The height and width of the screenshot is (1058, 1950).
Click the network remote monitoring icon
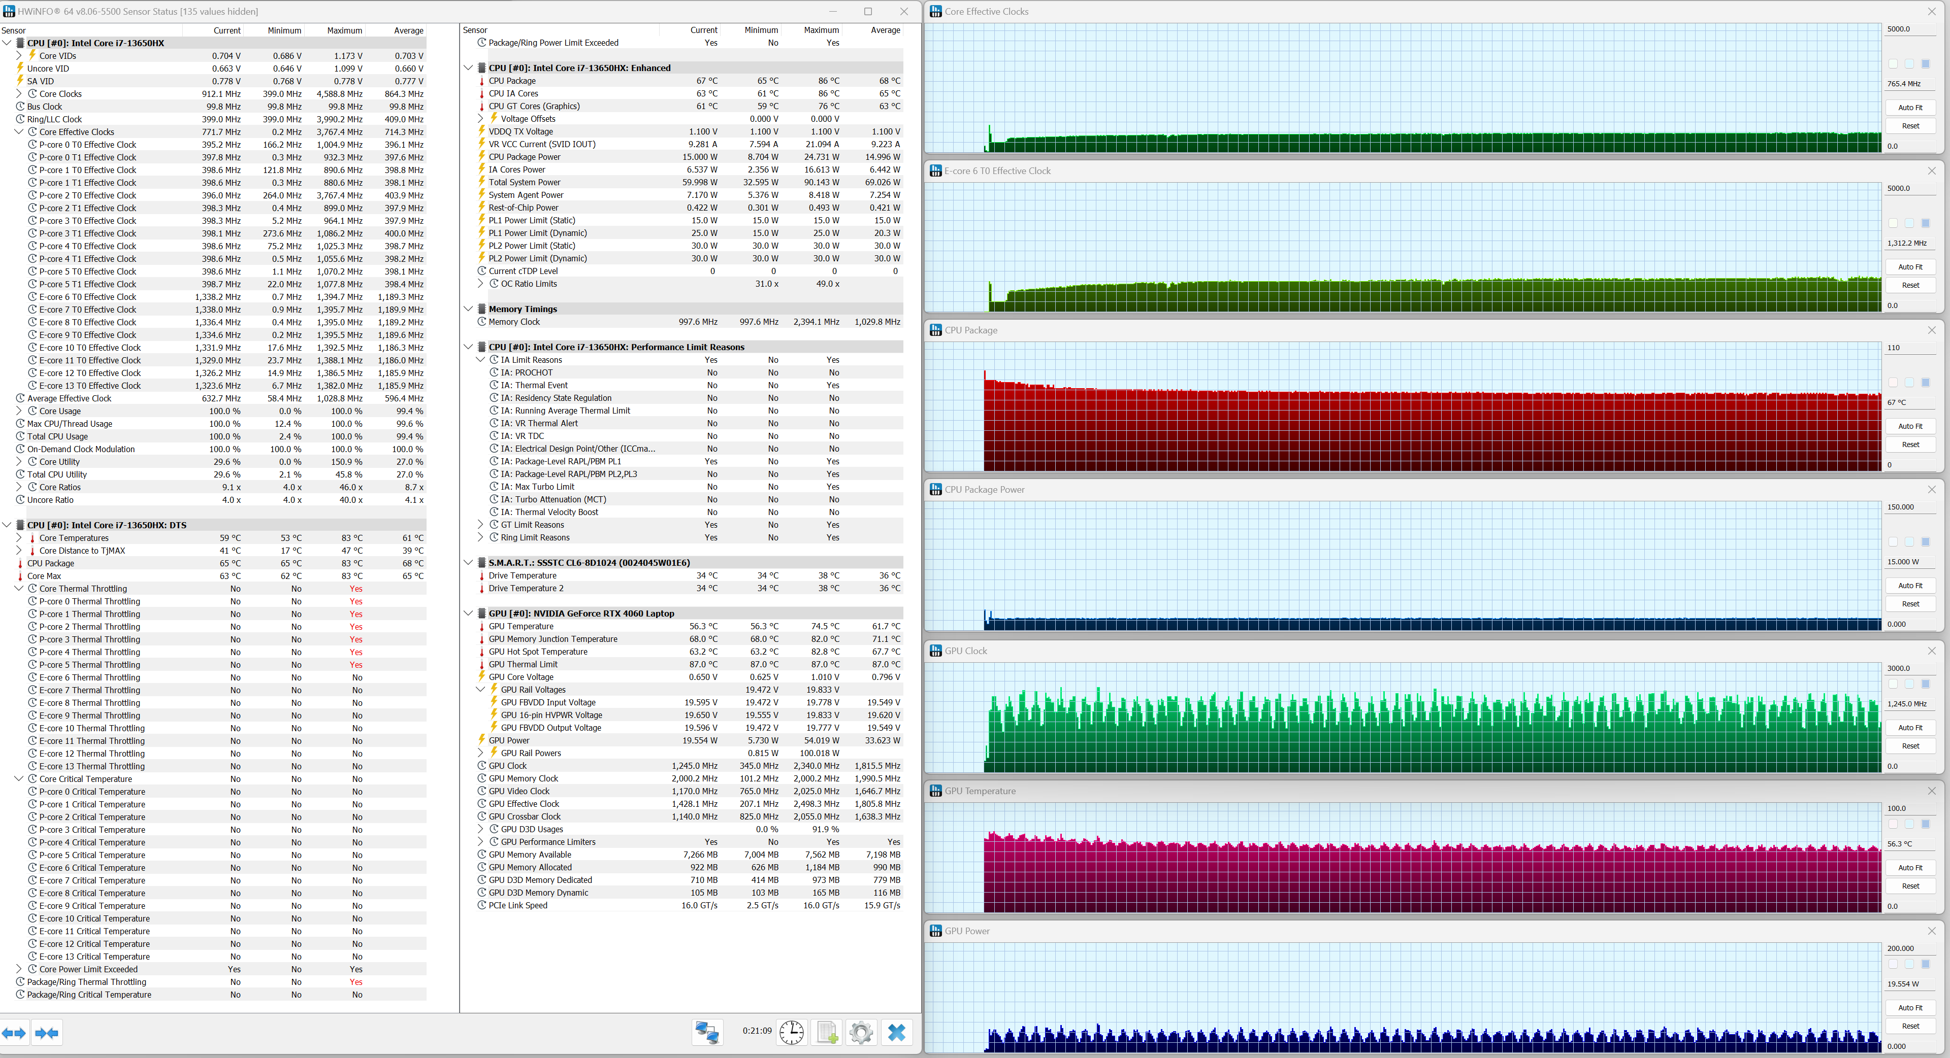pyautogui.click(x=707, y=1032)
